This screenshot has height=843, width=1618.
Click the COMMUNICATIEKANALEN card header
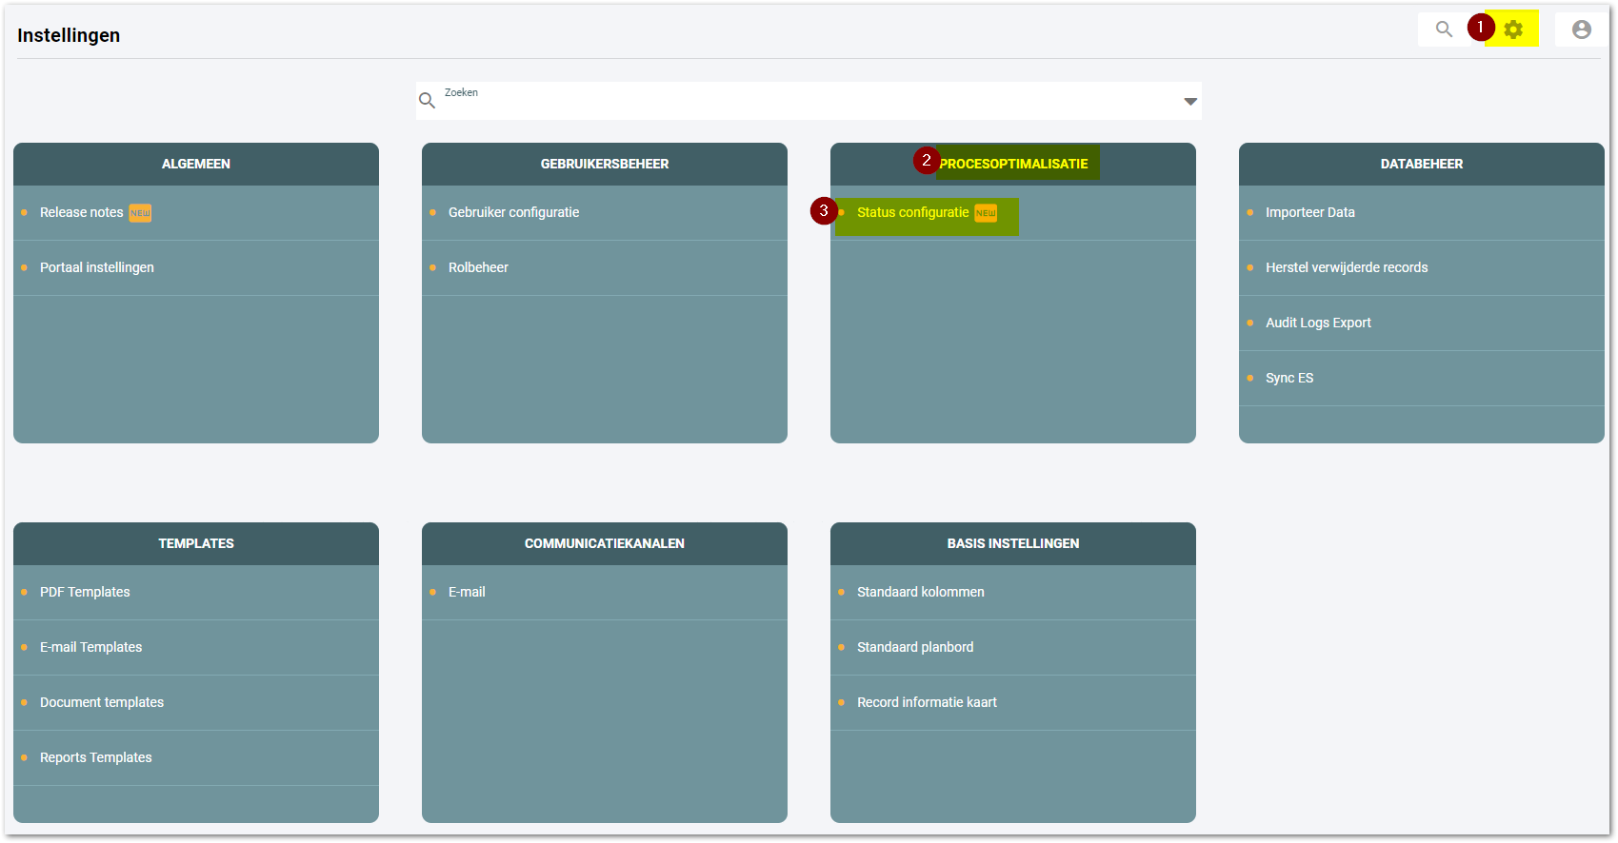[x=605, y=543]
